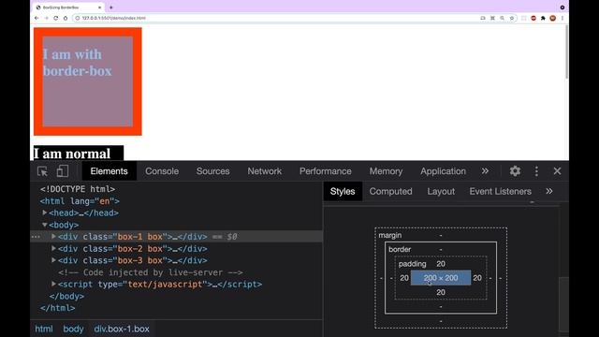The image size is (599, 337).
Task: Open DevTools three-dot customize menu
Action: click(536, 171)
